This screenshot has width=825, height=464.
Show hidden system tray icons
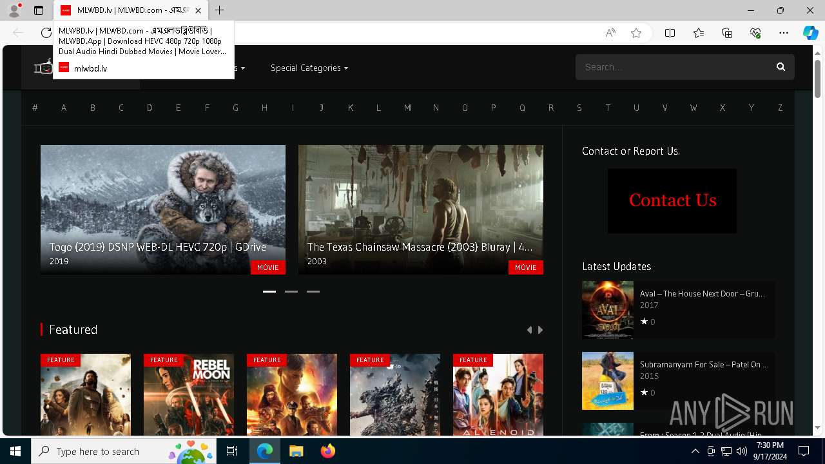[x=695, y=451]
